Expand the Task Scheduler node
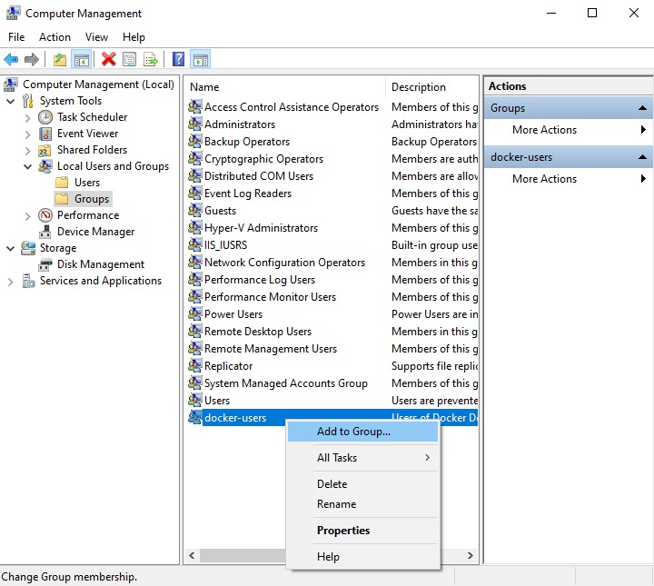 click(27, 117)
